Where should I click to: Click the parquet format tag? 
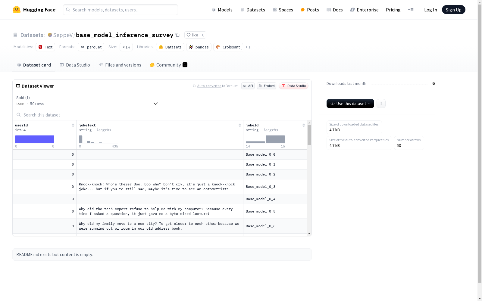point(91,47)
